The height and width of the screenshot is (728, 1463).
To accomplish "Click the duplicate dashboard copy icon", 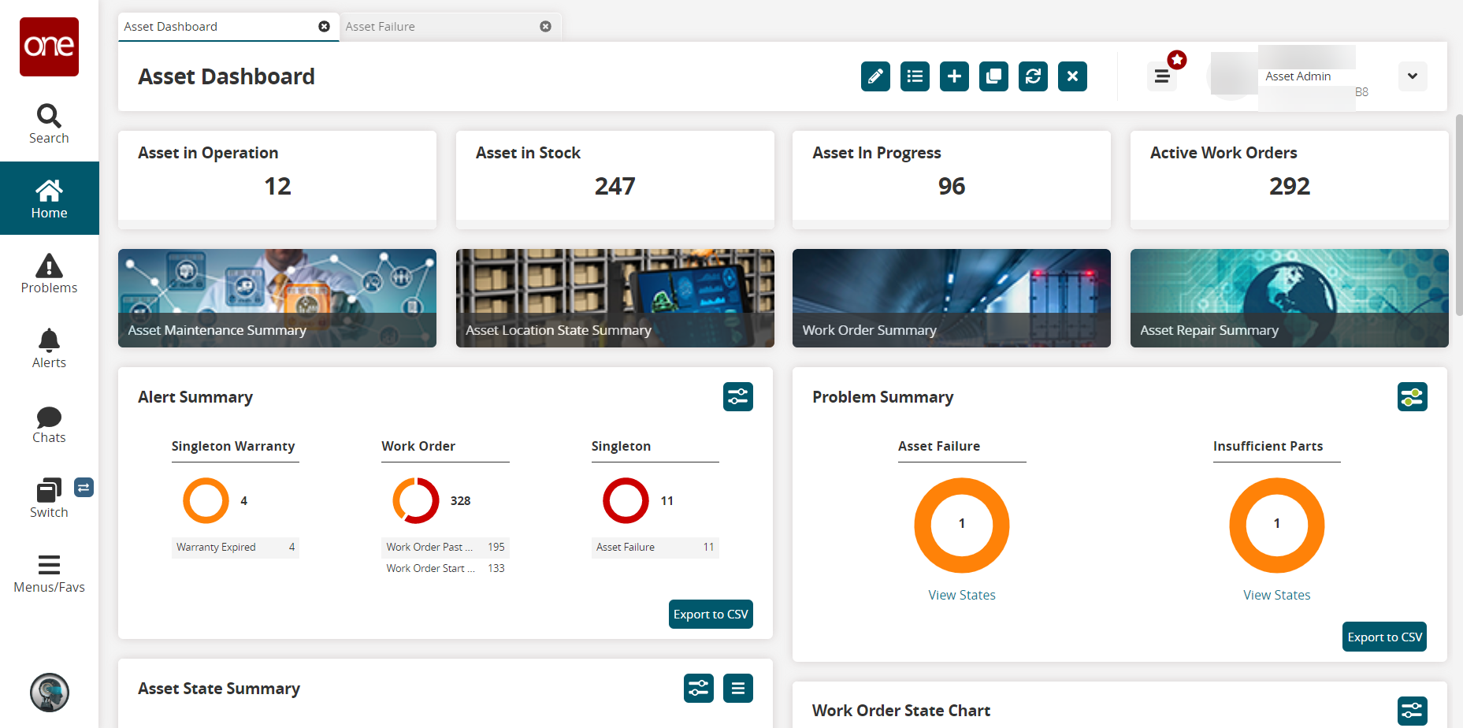I will tap(993, 76).
